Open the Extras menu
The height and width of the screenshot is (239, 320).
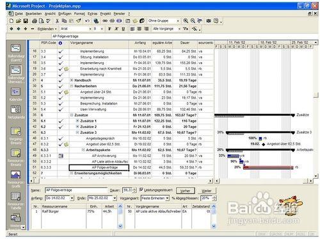coord(92,13)
